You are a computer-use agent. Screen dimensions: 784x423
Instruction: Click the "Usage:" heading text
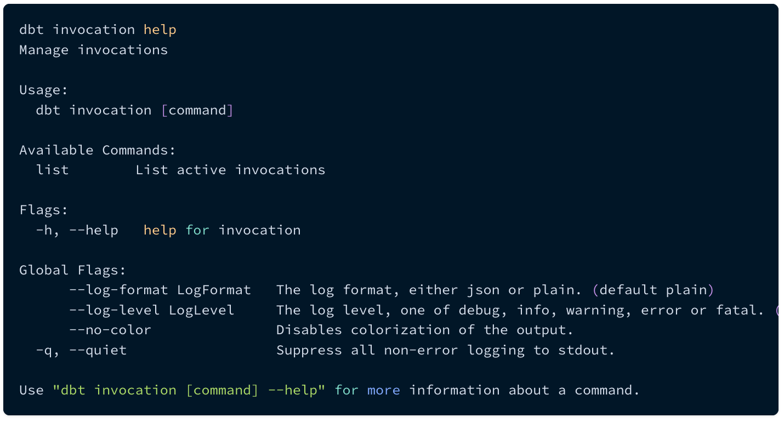[44, 90]
